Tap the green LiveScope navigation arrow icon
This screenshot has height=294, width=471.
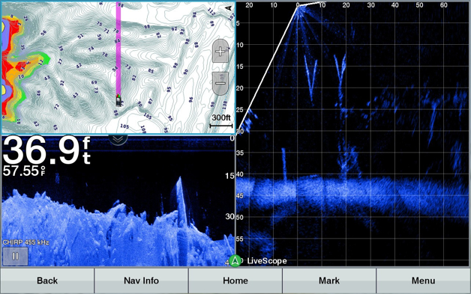coord(235,261)
